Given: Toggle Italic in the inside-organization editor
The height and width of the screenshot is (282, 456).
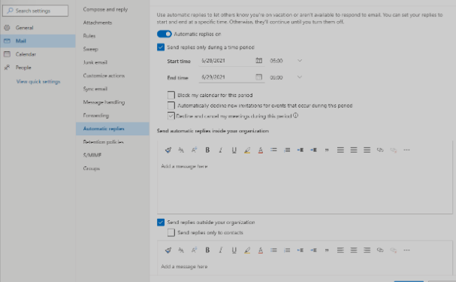Looking at the screenshot, I should coord(221,150).
